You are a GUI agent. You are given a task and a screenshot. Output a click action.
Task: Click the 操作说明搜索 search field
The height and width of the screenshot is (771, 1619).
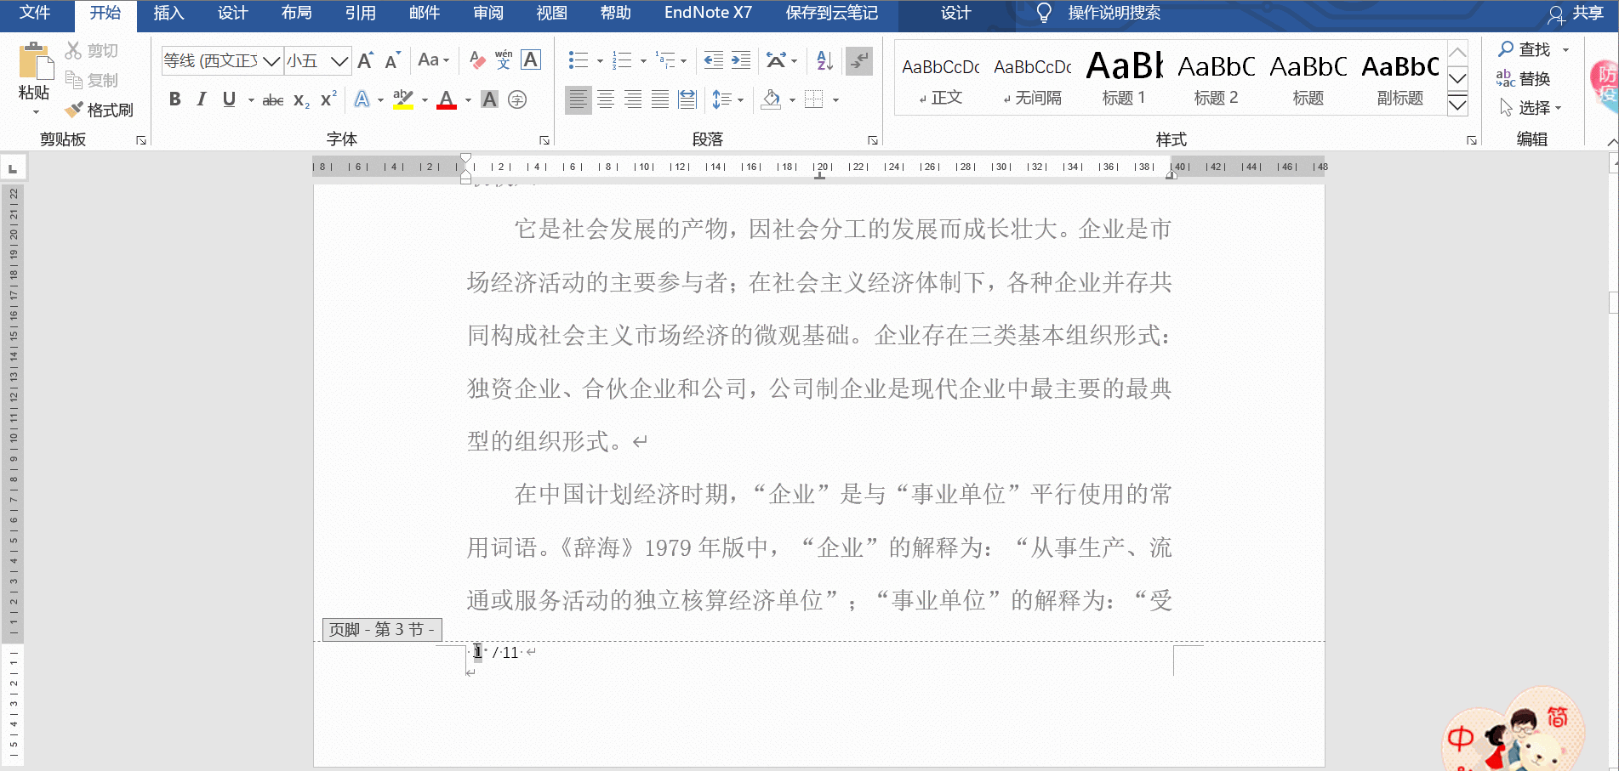(x=1114, y=13)
